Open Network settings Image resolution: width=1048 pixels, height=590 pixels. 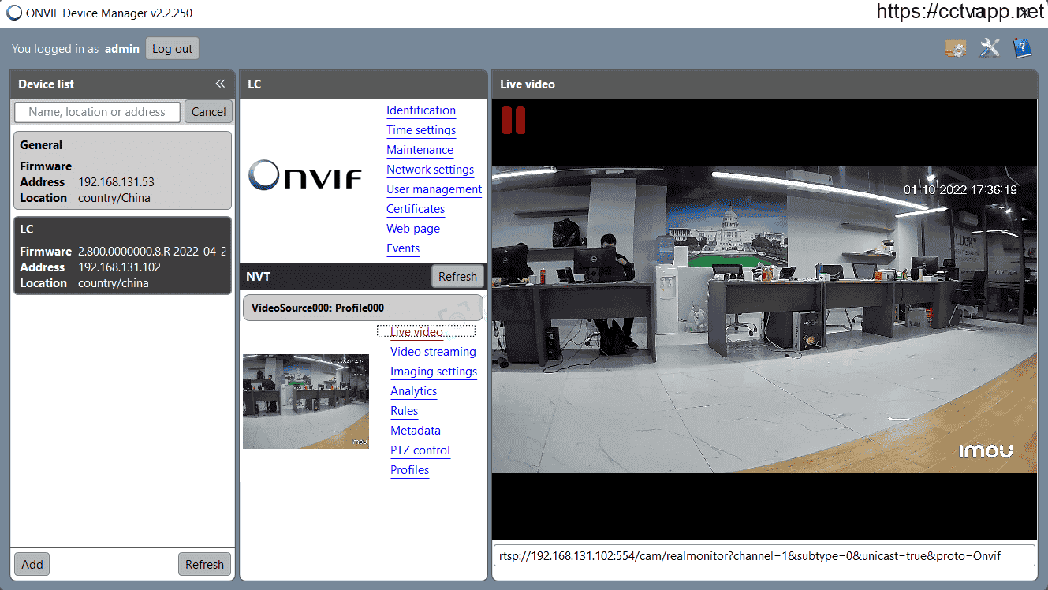click(431, 170)
